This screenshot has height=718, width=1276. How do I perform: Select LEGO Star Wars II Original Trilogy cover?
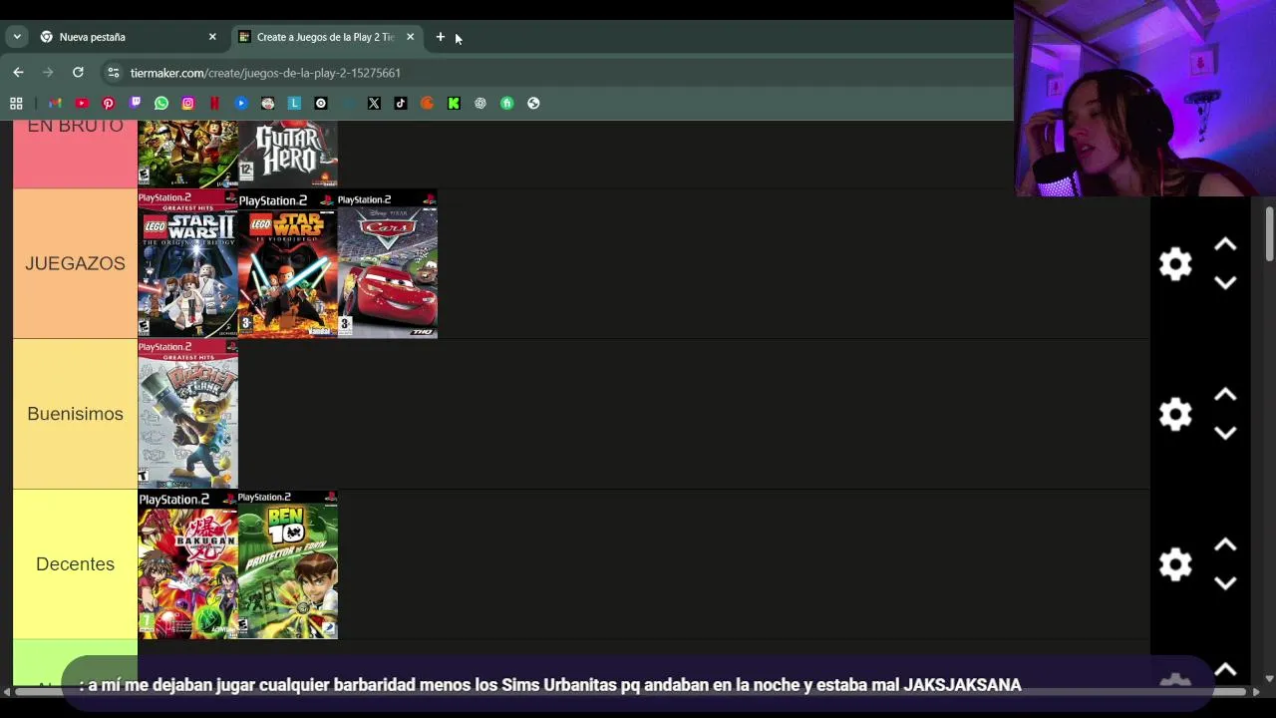tap(187, 264)
